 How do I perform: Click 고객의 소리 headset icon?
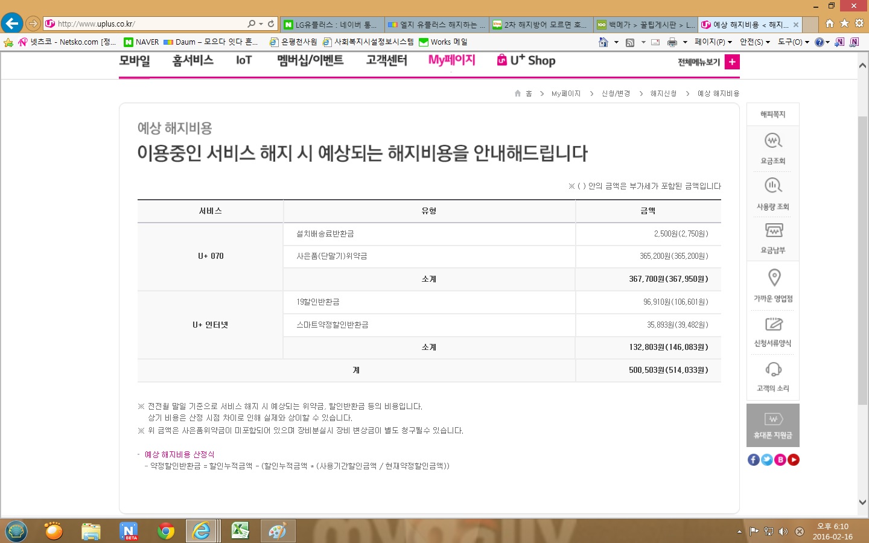773,369
